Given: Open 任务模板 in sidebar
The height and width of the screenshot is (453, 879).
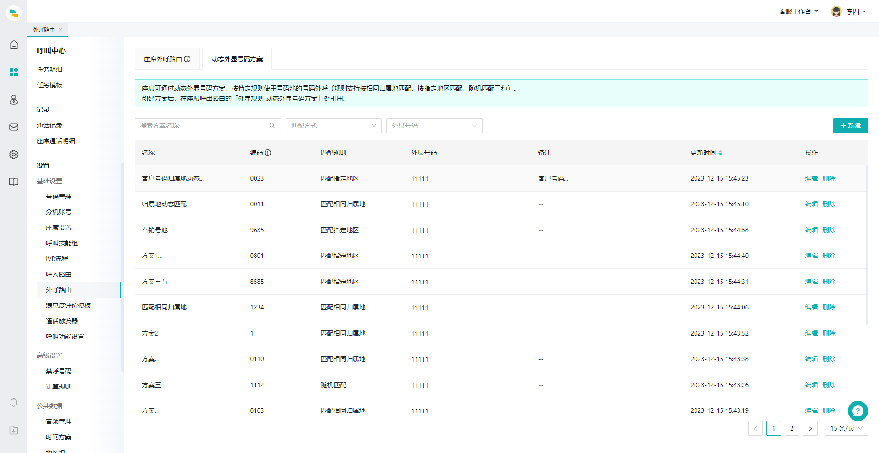Looking at the screenshot, I should pos(49,85).
